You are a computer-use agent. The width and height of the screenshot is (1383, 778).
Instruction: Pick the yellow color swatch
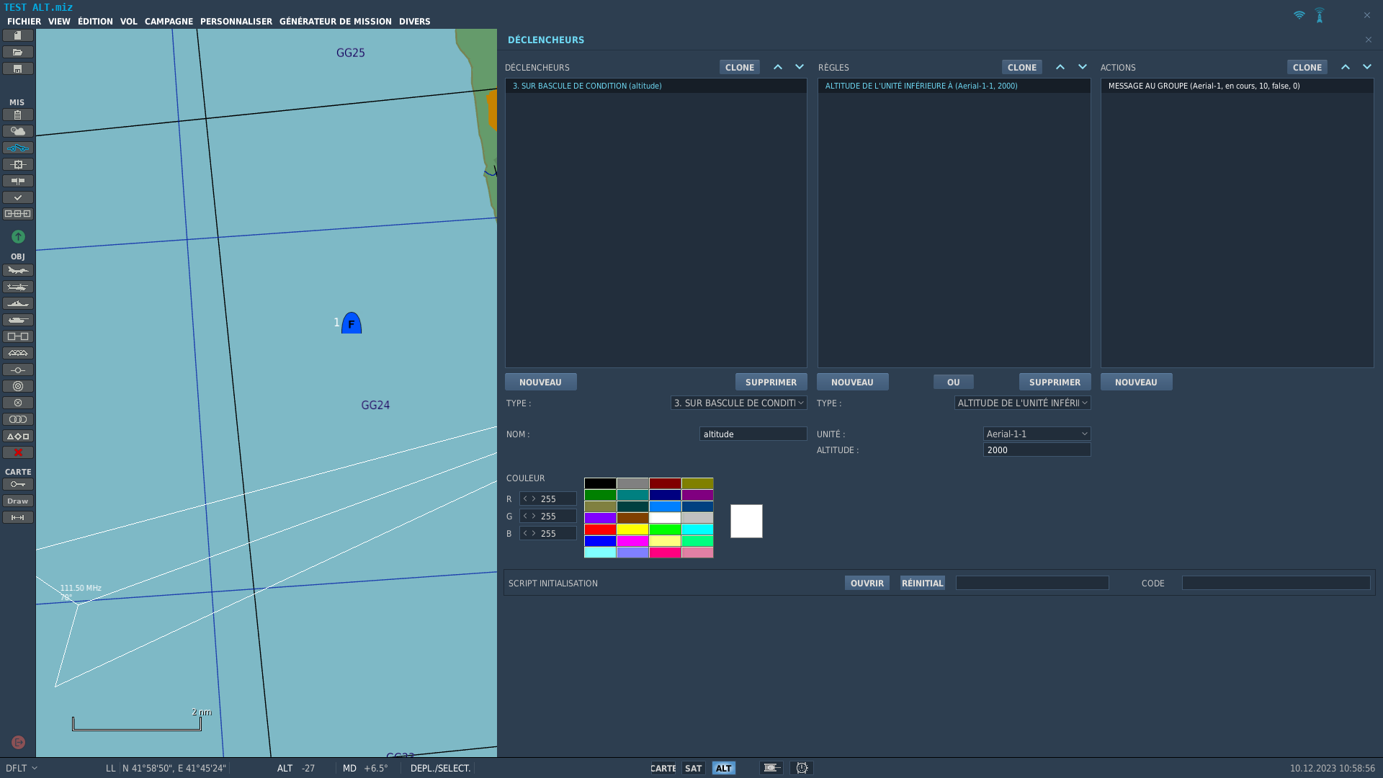click(x=632, y=529)
